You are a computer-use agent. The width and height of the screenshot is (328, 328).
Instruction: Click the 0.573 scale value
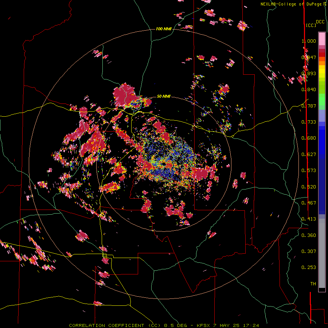309,171
